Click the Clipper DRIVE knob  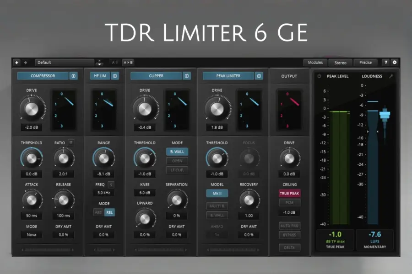(145, 109)
